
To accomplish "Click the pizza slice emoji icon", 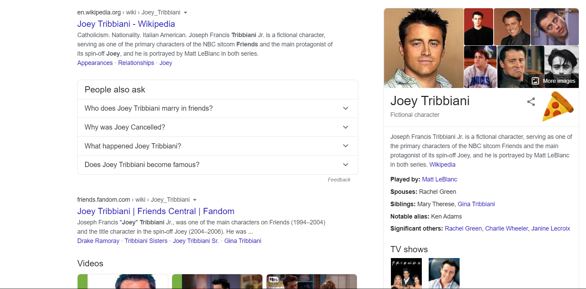I will tap(557, 106).
